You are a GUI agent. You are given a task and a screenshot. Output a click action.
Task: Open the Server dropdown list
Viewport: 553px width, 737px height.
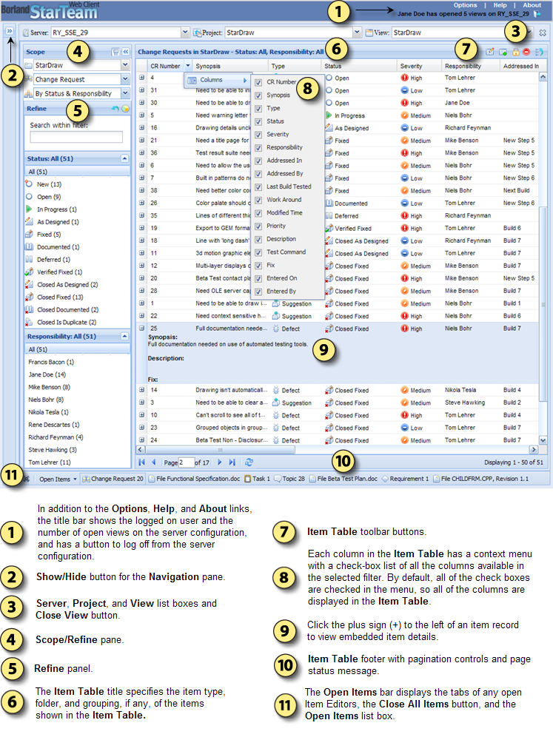pos(185,33)
